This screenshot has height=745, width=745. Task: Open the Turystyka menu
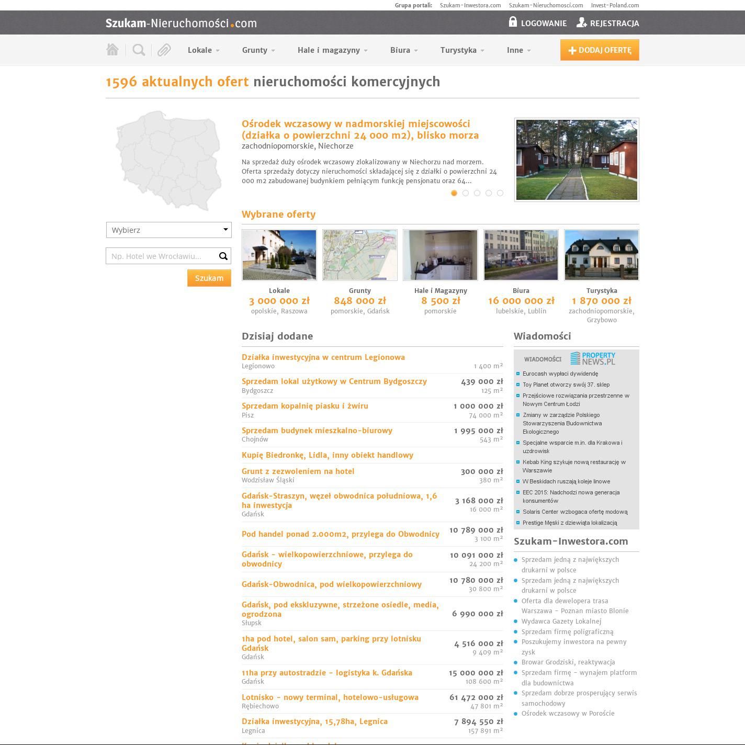pyautogui.click(x=462, y=50)
